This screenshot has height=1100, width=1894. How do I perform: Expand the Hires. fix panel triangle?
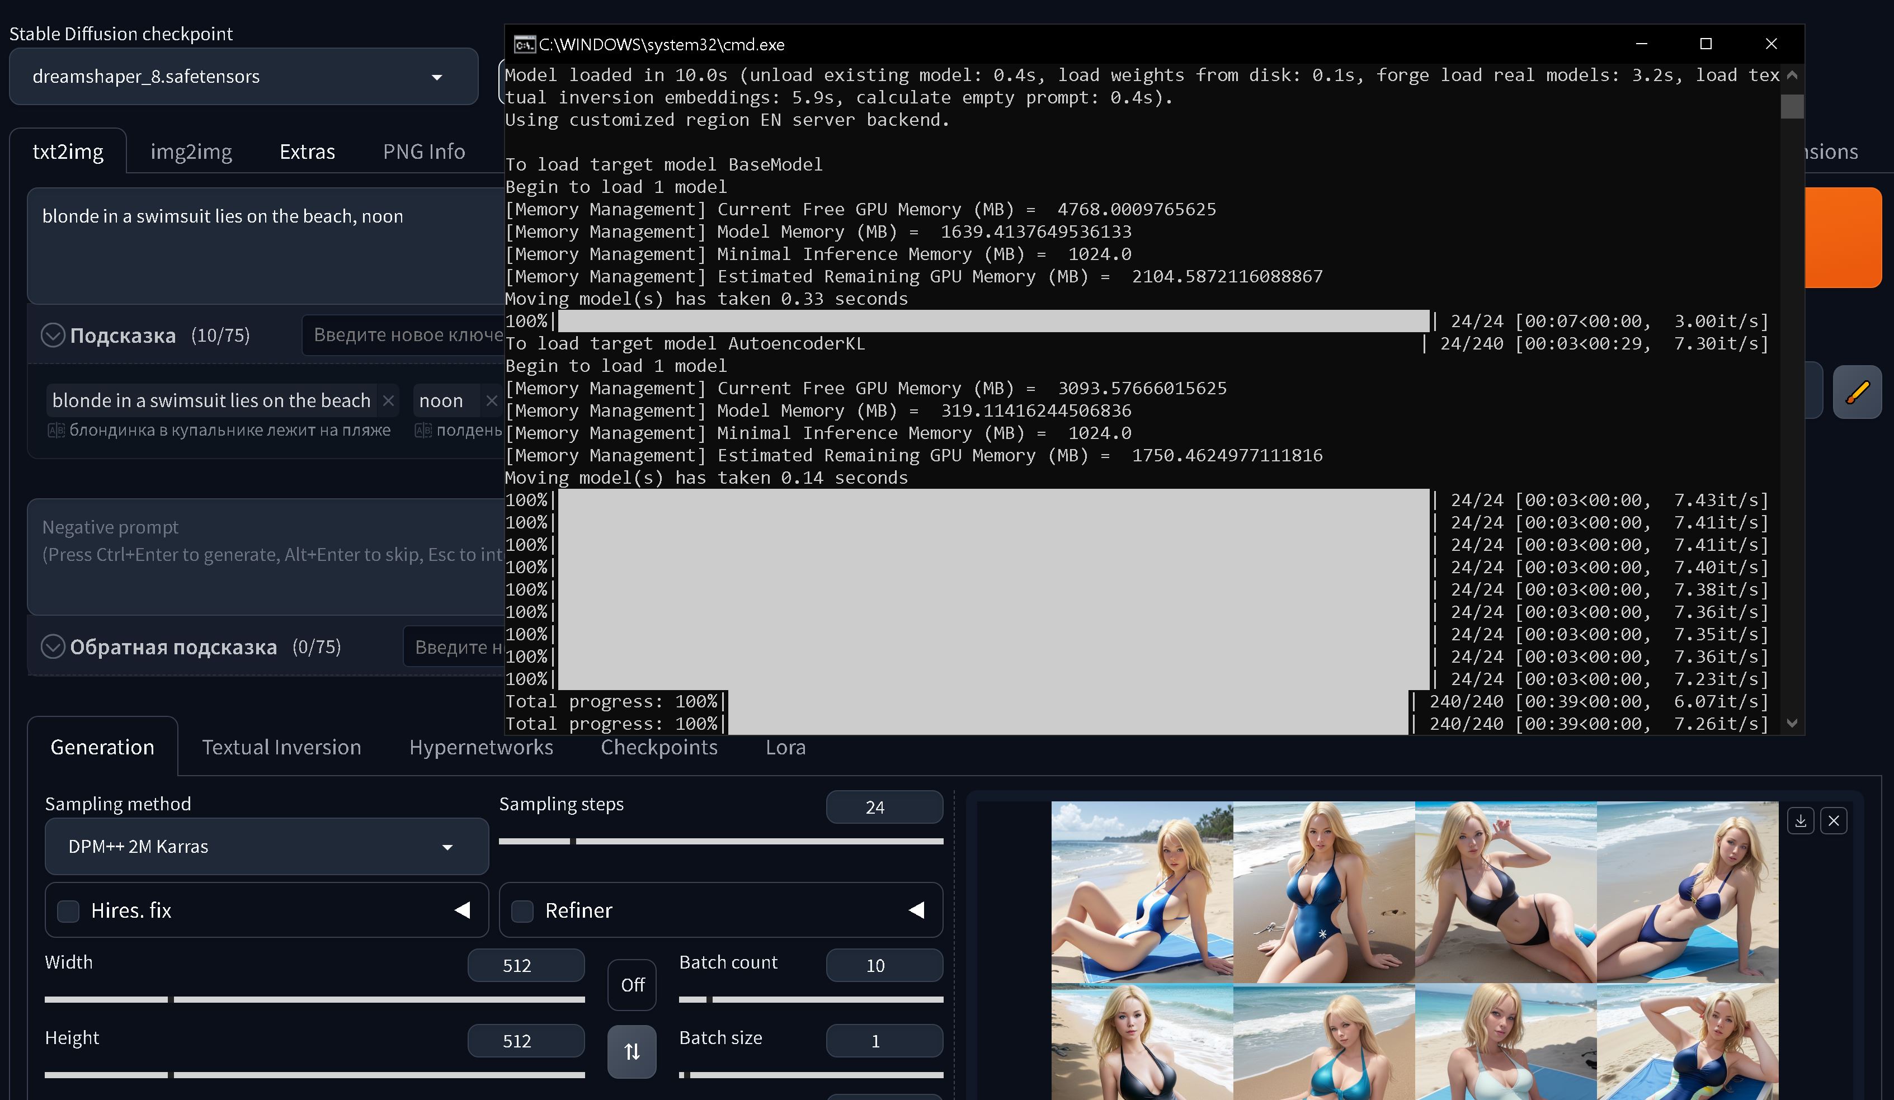[x=462, y=910]
